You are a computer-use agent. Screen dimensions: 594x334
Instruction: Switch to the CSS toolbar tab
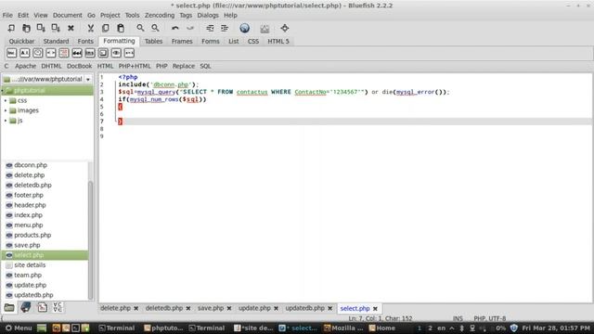pos(253,41)
